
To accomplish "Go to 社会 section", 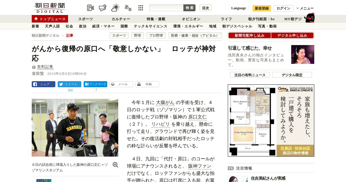I will tap(69, 26).
